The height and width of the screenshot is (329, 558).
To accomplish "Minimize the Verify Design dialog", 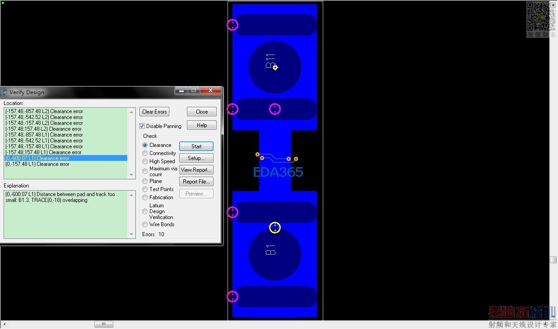I will click(x=181, y=91).
